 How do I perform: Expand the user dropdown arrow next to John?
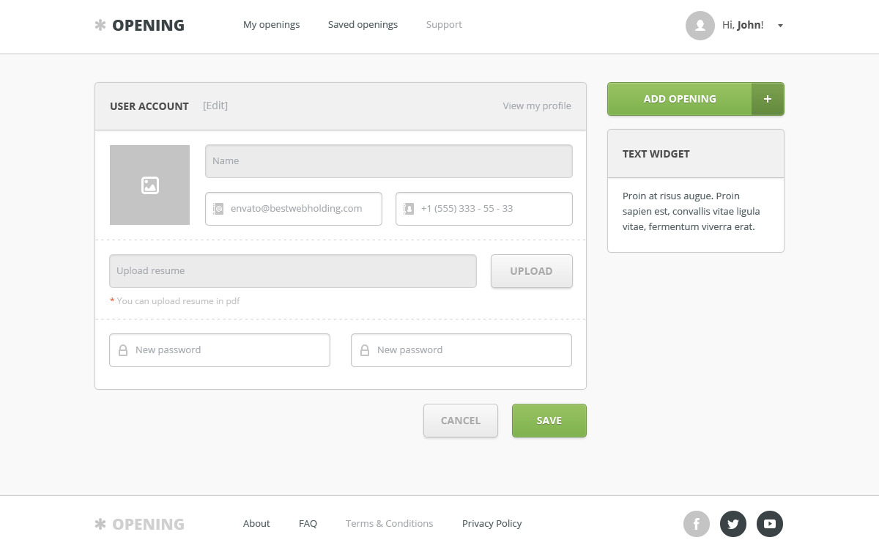point(780,26)
